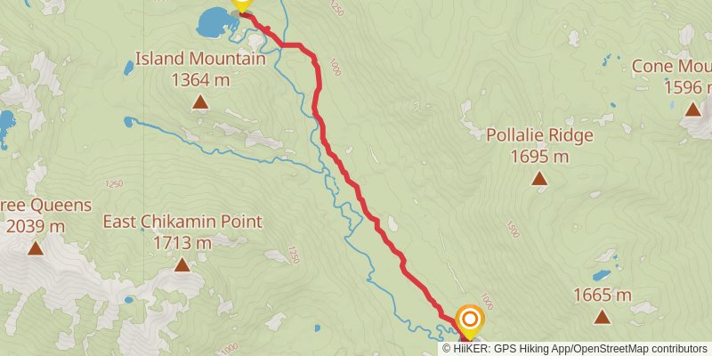Click the 1500 contour elevation label

tap(512, 230)
